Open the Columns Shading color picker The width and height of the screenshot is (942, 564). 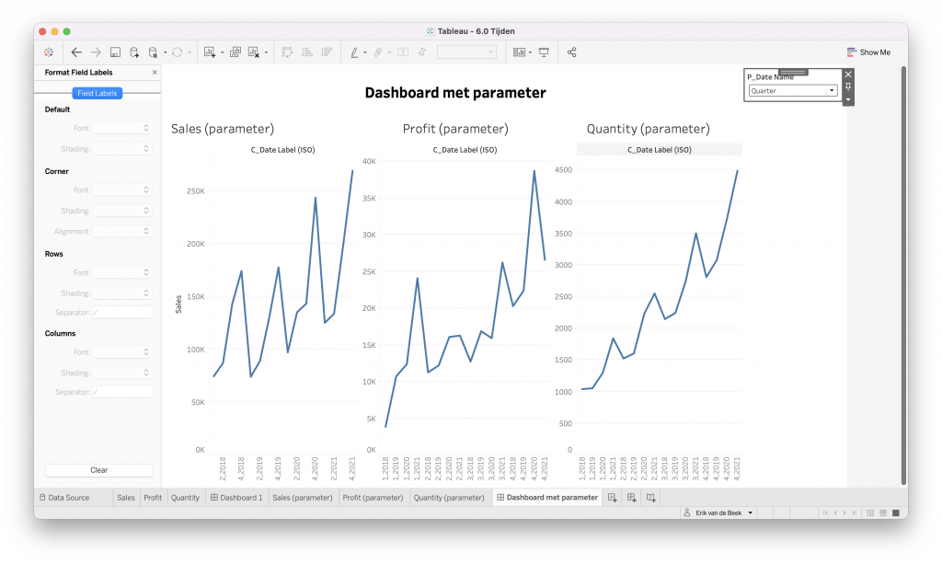click(122, 373)
